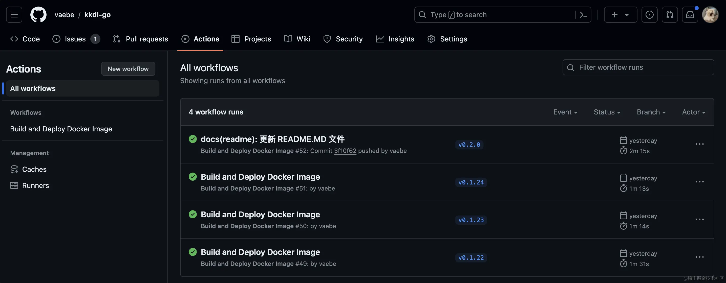The height and width of the screenshot is (283, 726).
Task: Click the plus create-new icon
Action: pyautogui.click(x=614, y=15)
